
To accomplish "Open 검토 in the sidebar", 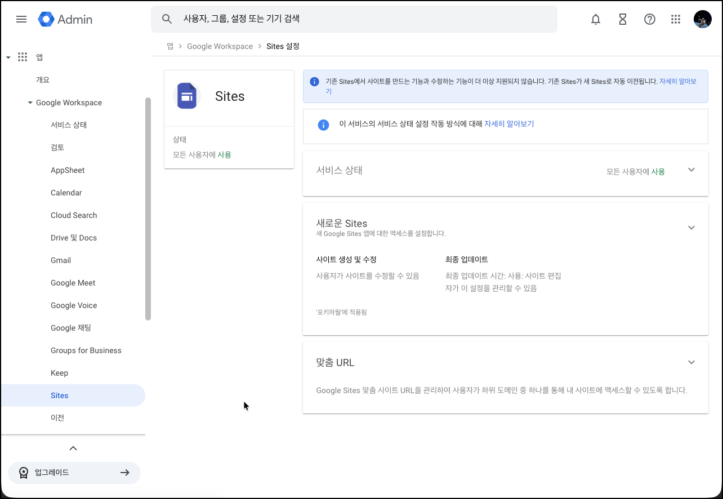I will point(57,148).
